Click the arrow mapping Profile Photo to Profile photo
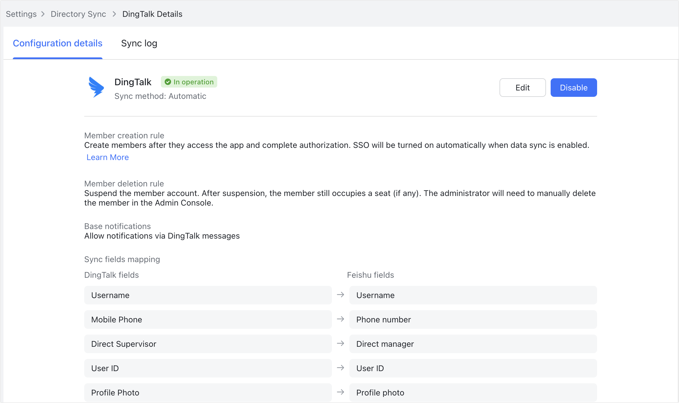Viewport: 679px width, 403px height. click(340, 392)
